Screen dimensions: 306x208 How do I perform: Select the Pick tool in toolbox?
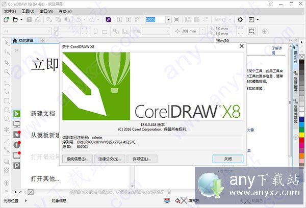7,42
